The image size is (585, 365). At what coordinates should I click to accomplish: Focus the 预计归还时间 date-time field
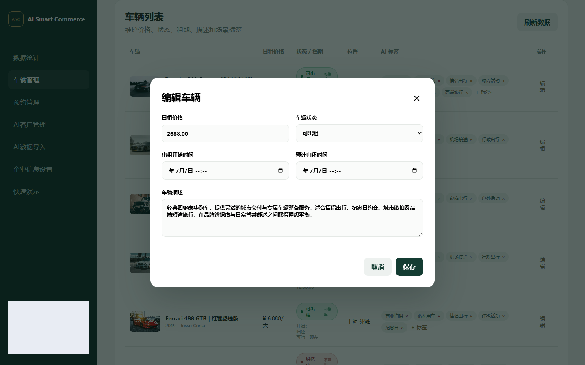click(x=360, y=171)
